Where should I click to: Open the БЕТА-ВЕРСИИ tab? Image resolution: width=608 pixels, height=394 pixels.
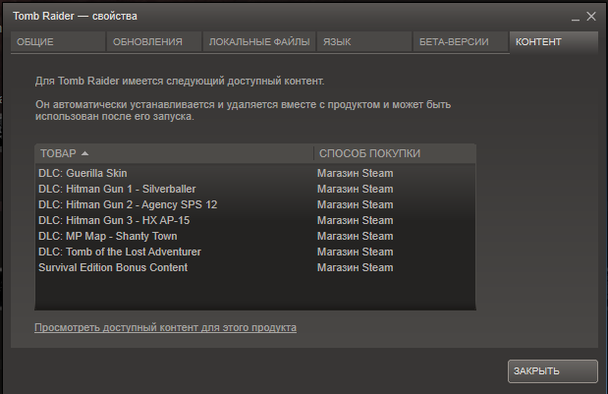pos(461,42)
